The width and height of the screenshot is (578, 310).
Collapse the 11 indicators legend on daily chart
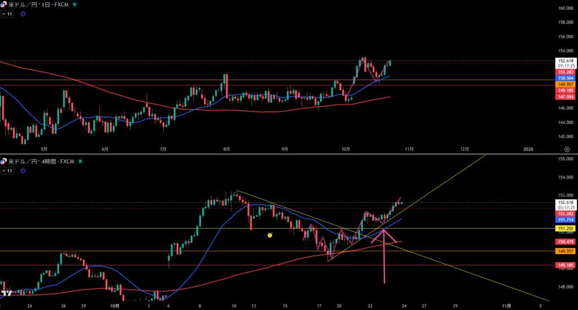(x=7, y=14)
